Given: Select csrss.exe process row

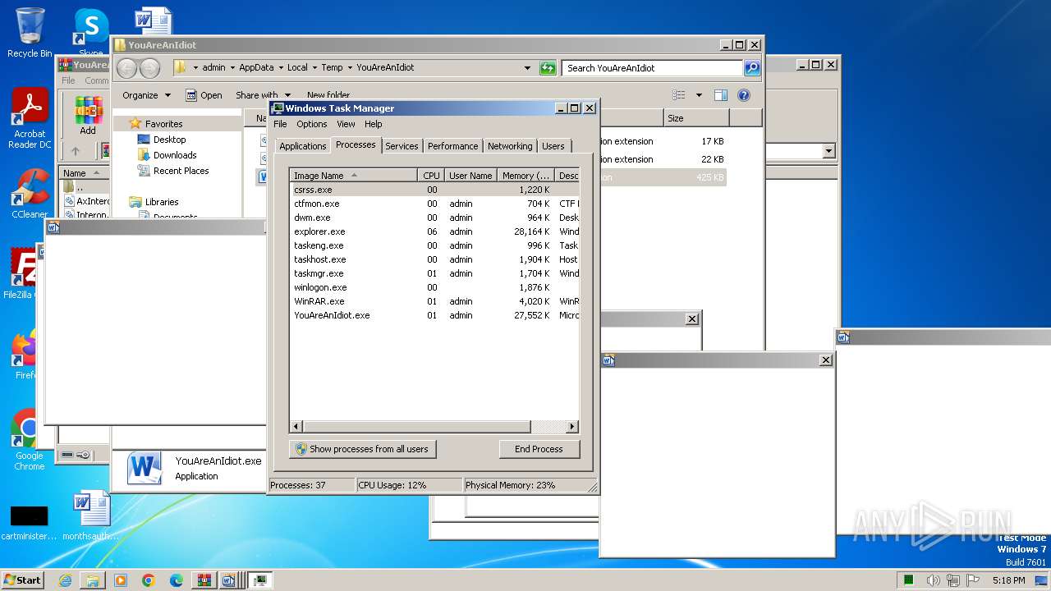Looking at the screenshot, I should 435,190.
